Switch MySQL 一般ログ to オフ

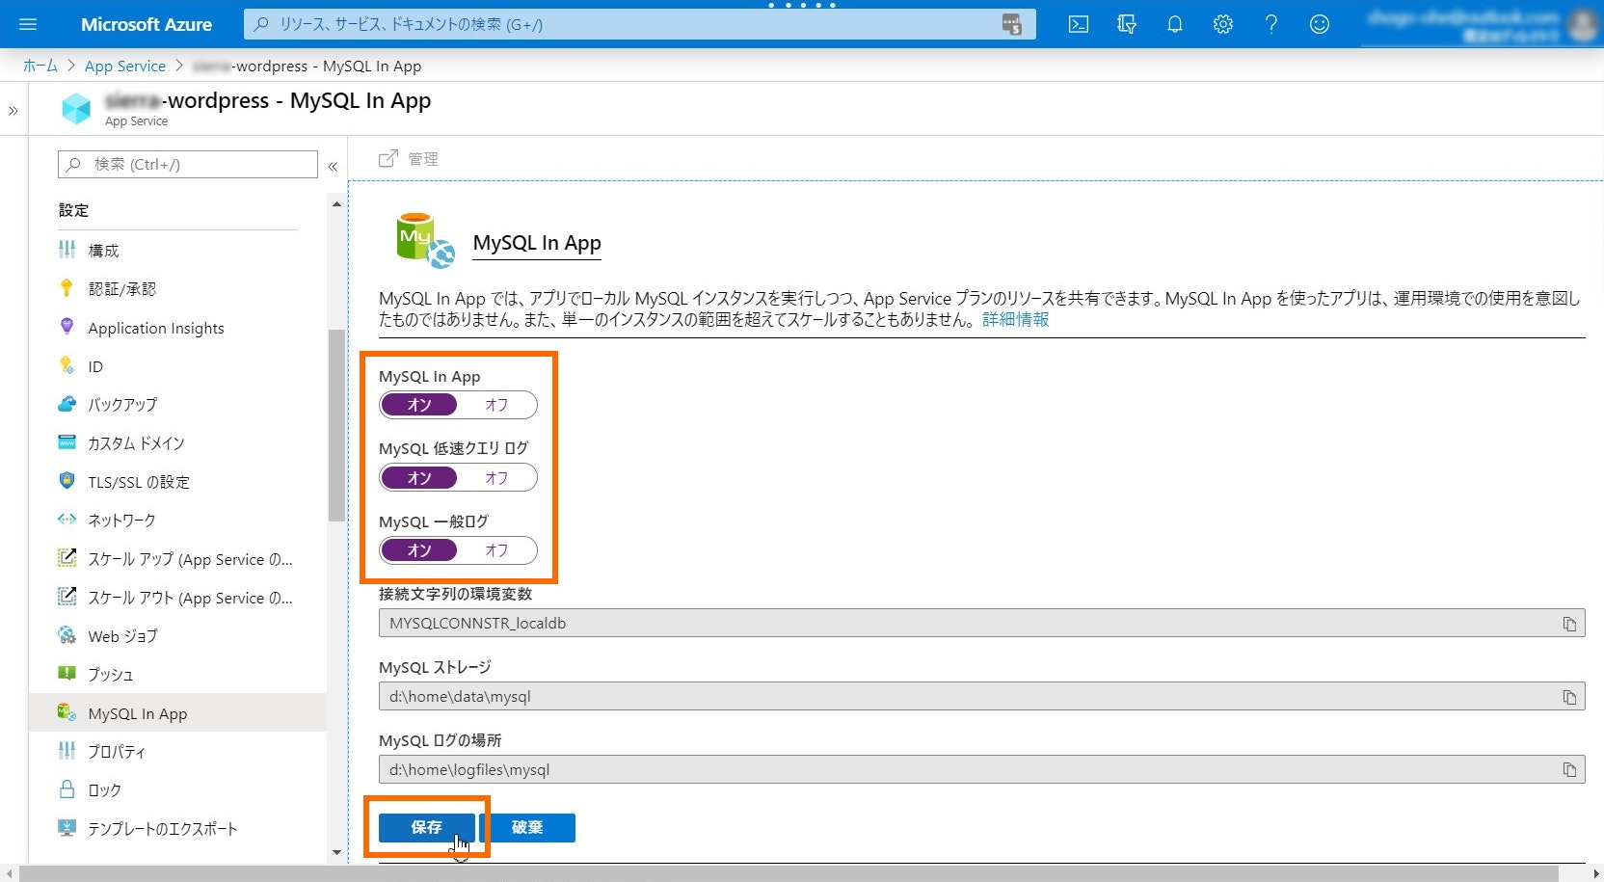(496, 550)
